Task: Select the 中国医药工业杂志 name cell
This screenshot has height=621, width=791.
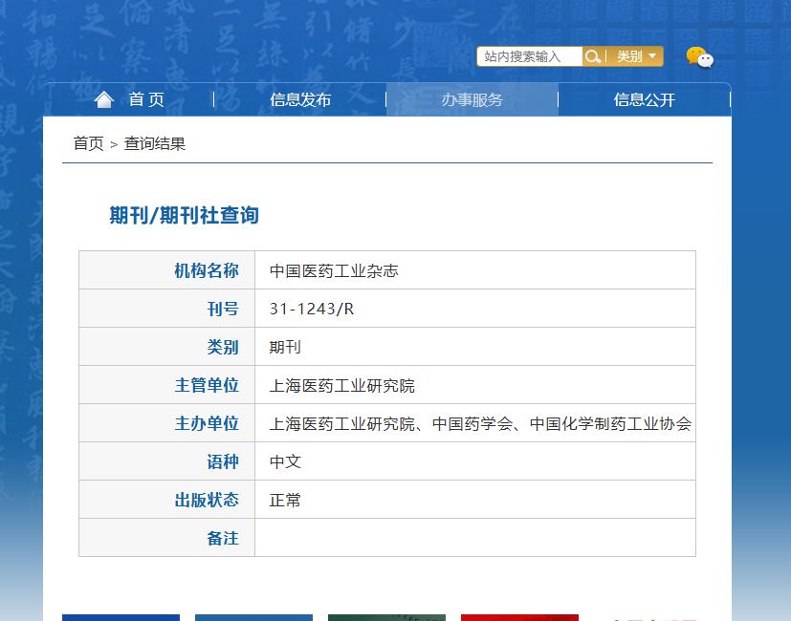Action: tap(475, 270)
